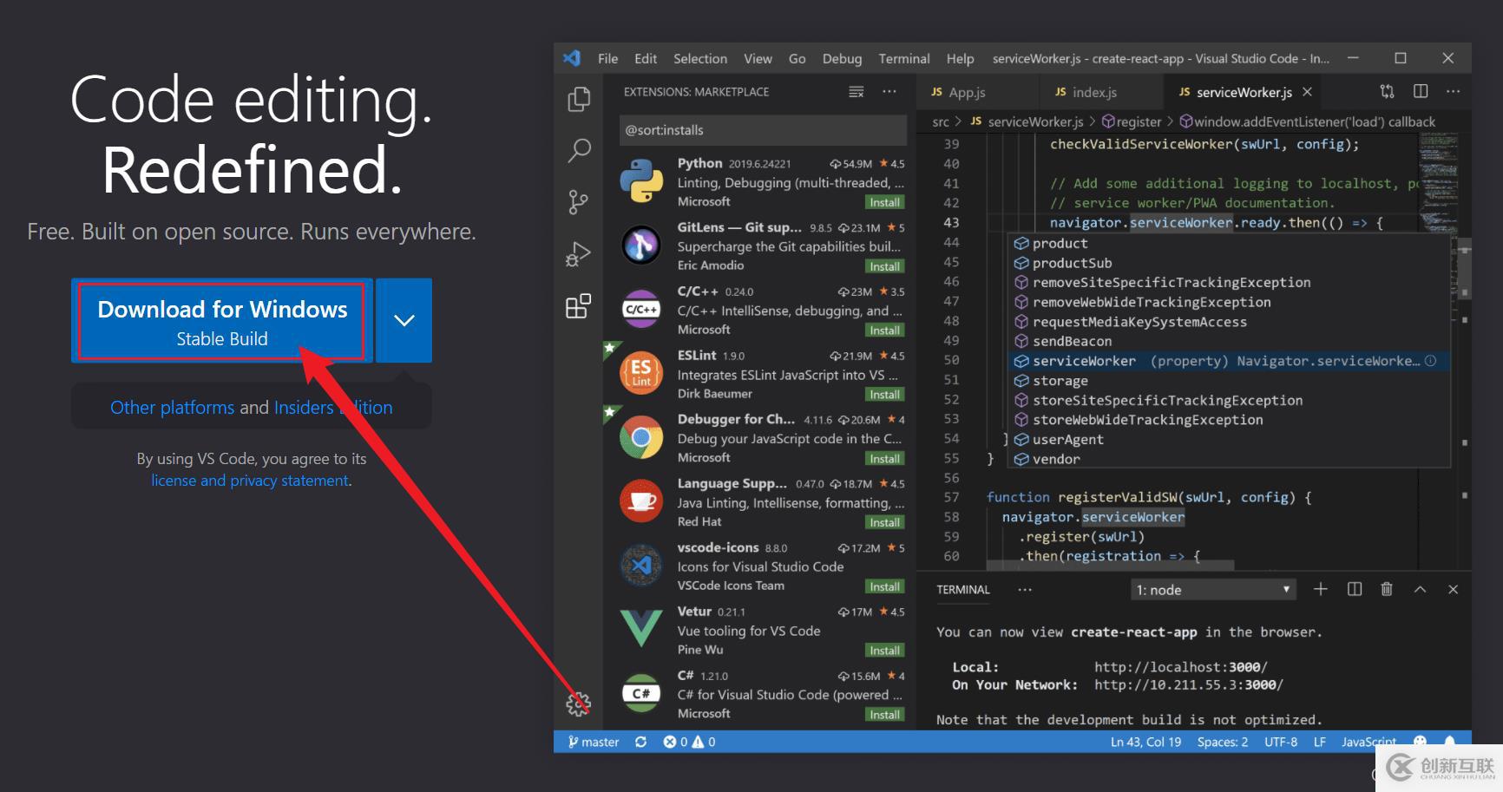Show details for the serviceWorker suggestion info icon
Image resolution: width=1503 pixels, height=792 pixels.
coord(1430,361)
